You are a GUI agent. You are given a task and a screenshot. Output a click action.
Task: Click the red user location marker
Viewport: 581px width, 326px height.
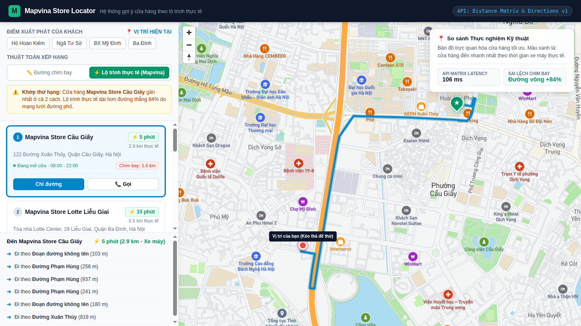[x=303, y=245]
